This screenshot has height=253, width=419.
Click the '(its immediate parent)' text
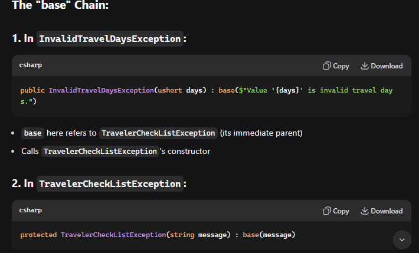[x=261, y=133]
